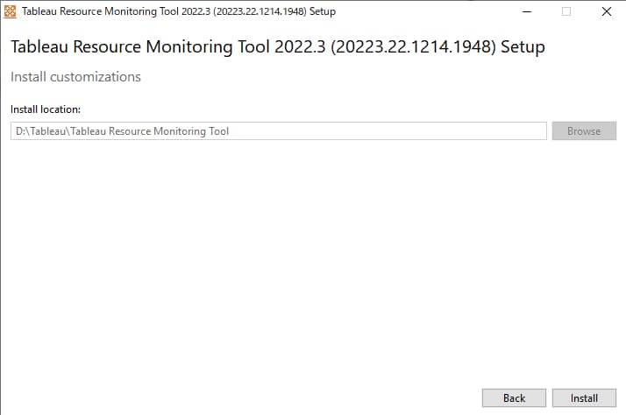Click the word "Setup" in the title bar
The width and height of the screenshot is (626, 415).
323,11
